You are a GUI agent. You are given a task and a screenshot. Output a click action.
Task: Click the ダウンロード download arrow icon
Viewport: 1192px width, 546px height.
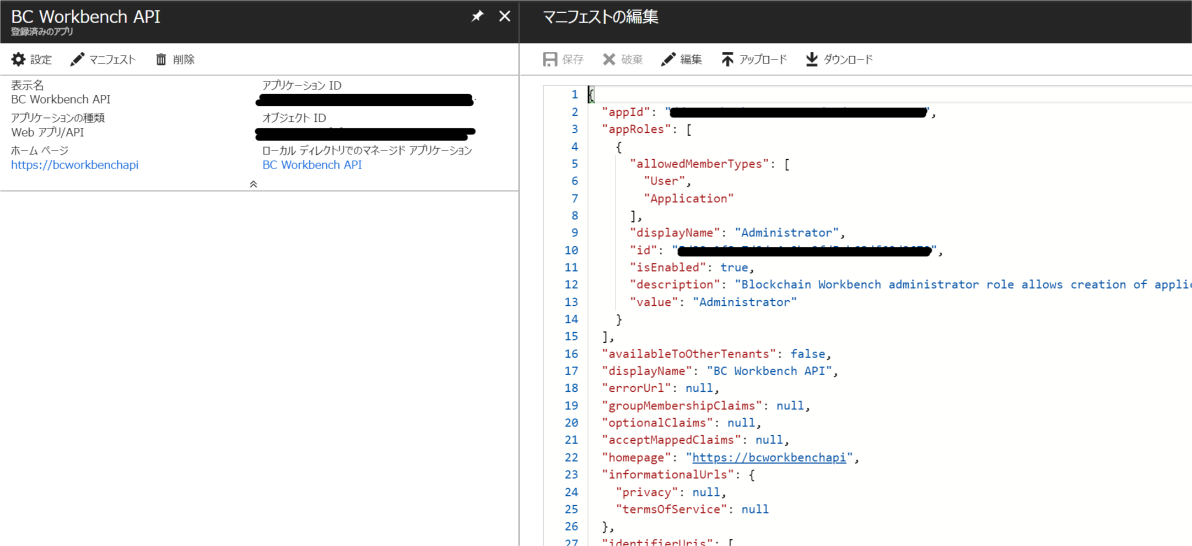click(812, 60)
